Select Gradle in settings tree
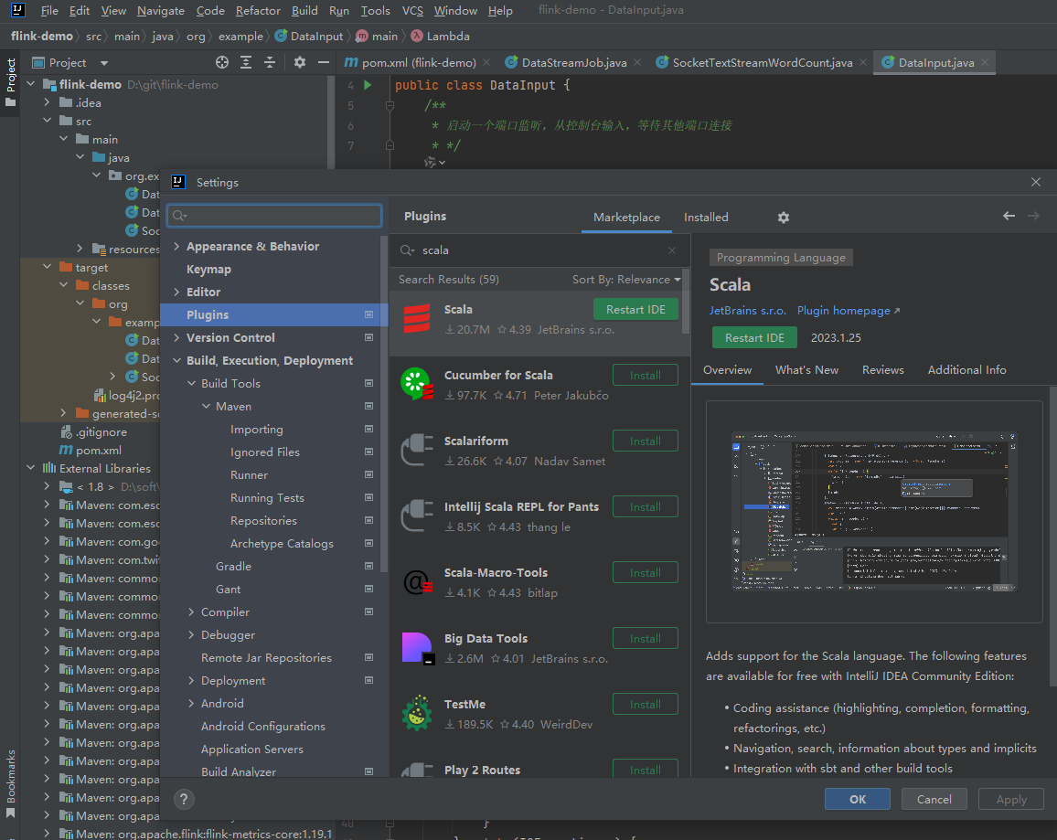Screen dimensions: 1057x840 click(x=233, y=567)
